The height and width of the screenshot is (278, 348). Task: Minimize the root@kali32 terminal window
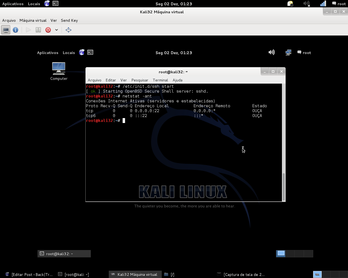[265, 71]
